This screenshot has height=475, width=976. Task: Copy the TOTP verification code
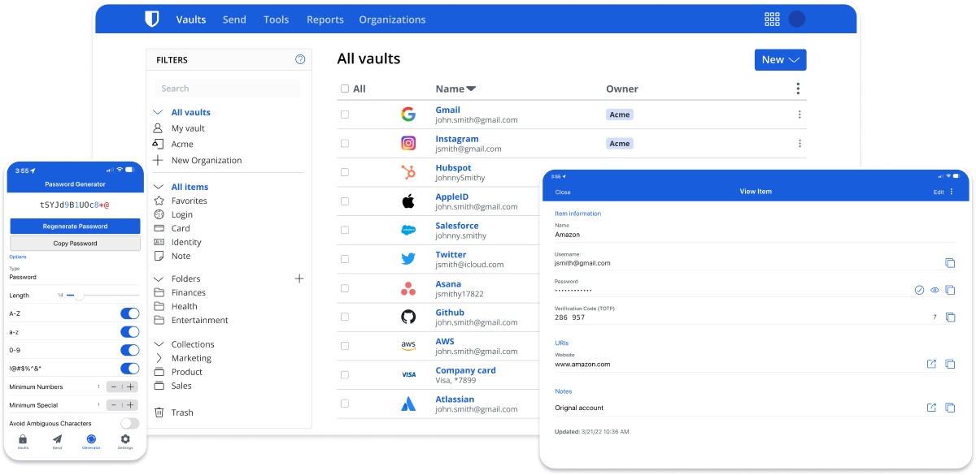pyautogui.click(x=950, y=317)
